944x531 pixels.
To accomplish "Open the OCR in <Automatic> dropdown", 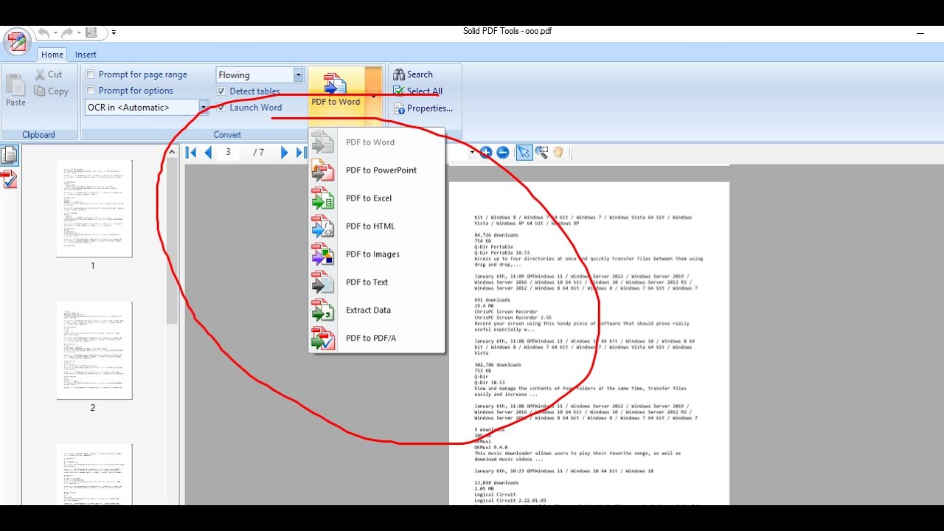I will 204,108.
